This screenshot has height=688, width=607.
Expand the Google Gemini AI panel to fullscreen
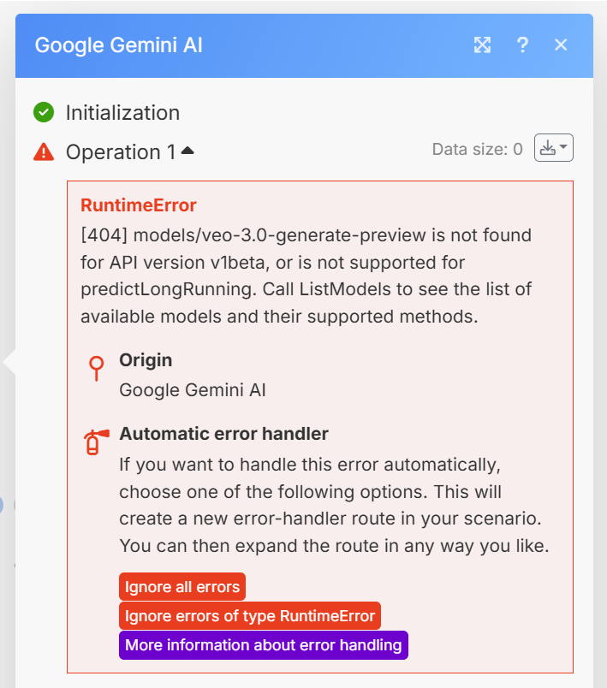coord(483,45)
